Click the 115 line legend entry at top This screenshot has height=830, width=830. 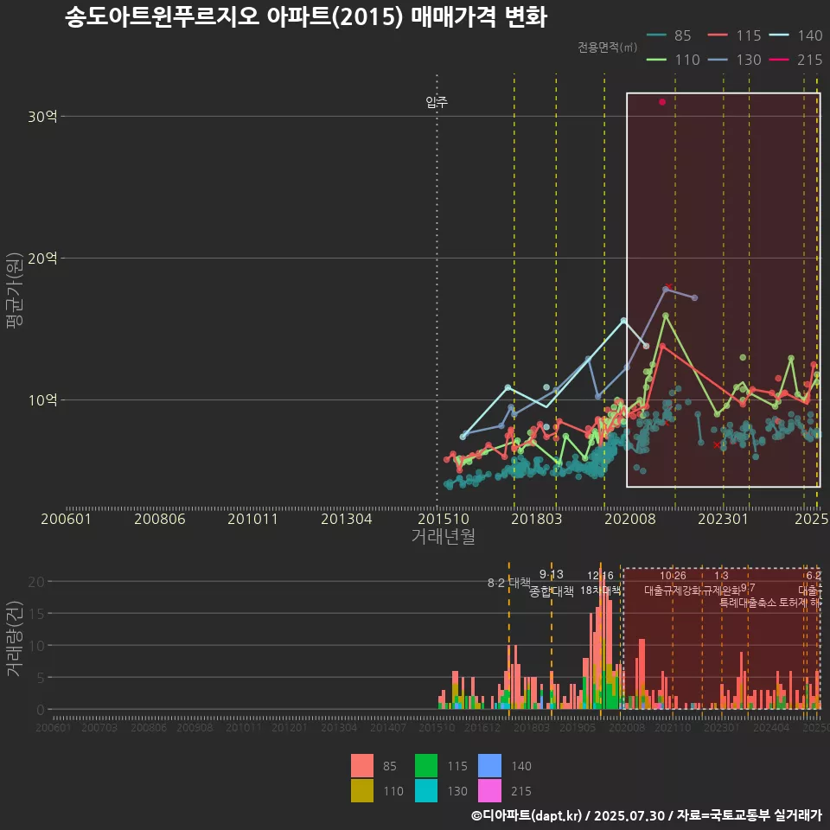[x=734, y=35]
